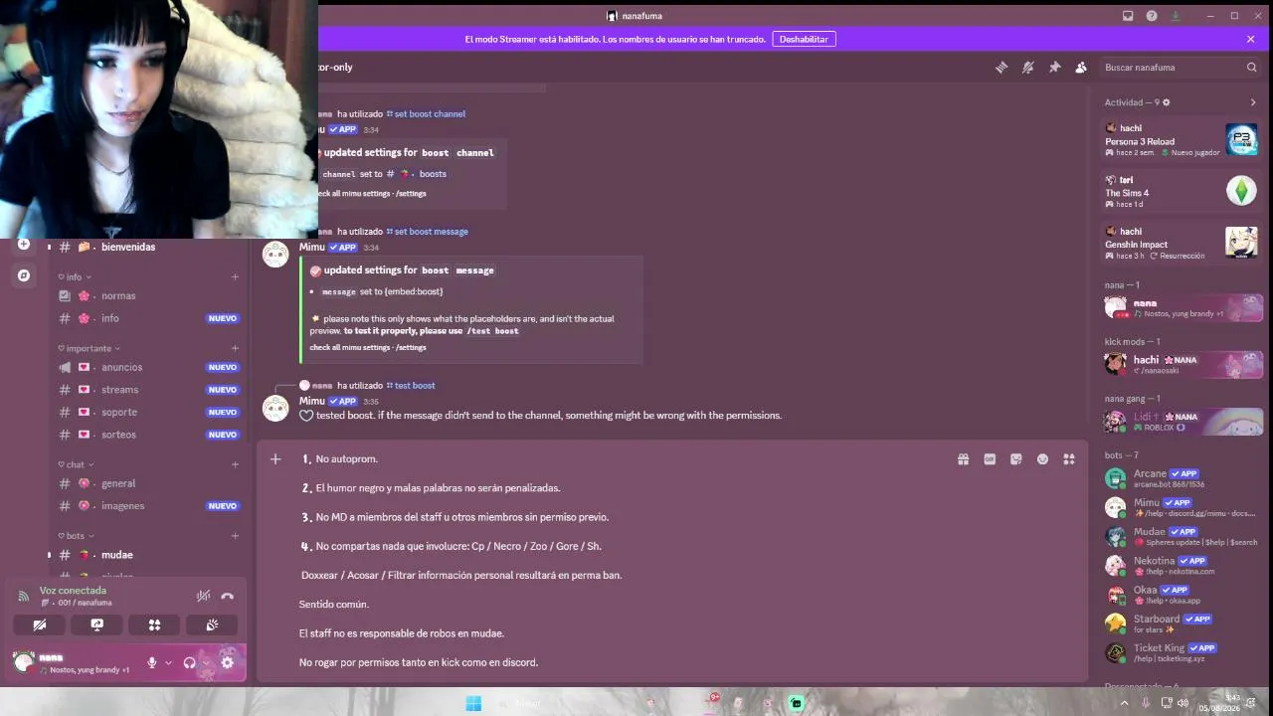Open Windows Start button on taskbar

[x=473, y=703]
